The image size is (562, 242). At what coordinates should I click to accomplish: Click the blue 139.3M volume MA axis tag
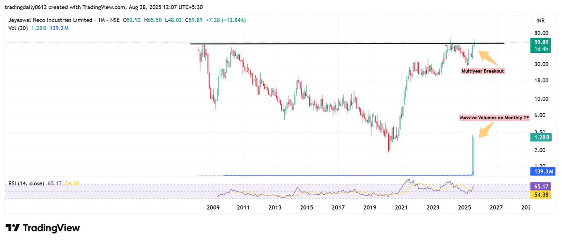(x=544, y=172)
